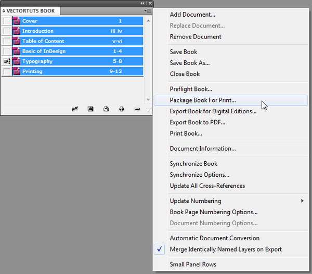
Task: Toggle the VECTORTUTS BOOK tab collapse arrows
Action: click(x=4, y=11)
